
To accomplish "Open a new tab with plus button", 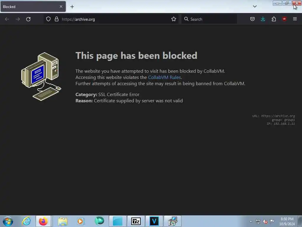I will [72, 7].
